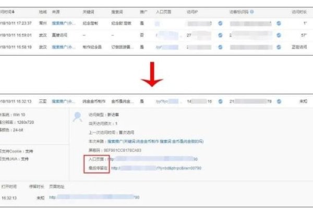This screenshot has height=208, width=313.
Task: Click the 访问时长 column header
Action: (299, 12)
